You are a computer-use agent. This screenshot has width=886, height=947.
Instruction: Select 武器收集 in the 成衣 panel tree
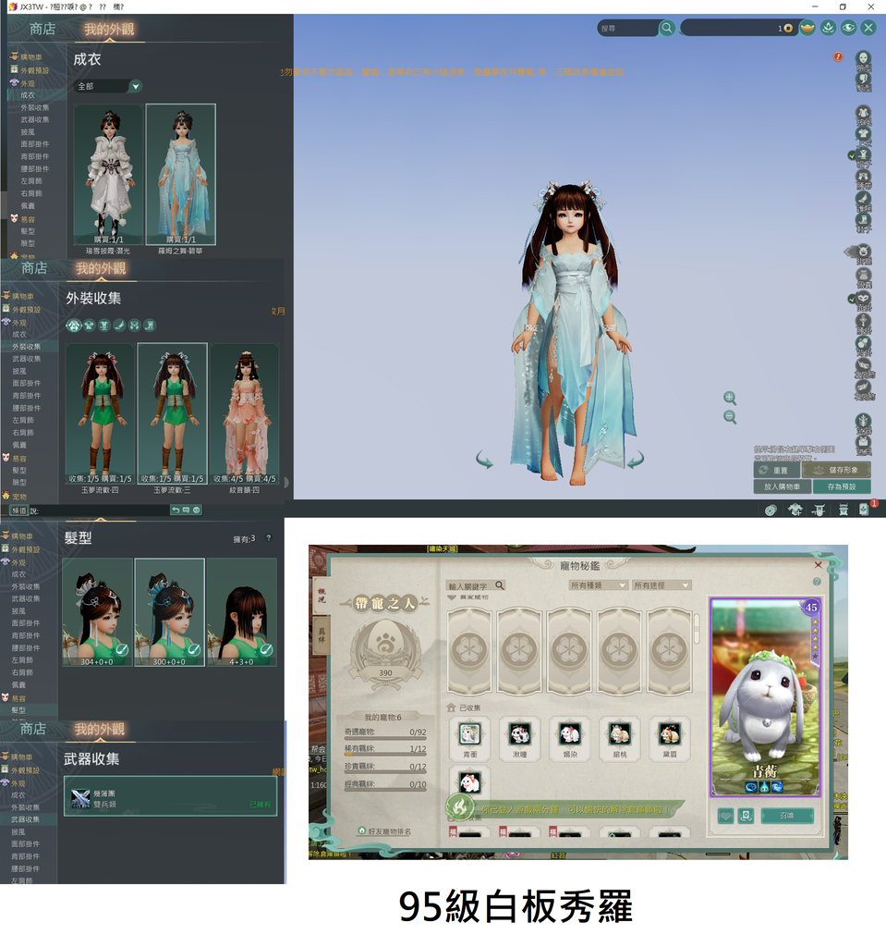[35, 119]
